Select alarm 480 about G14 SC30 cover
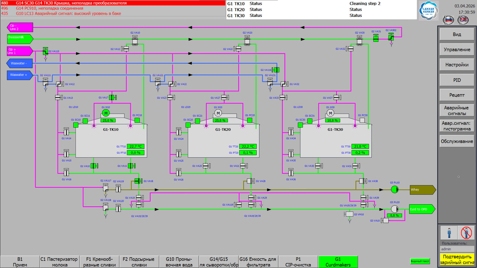This screenshot has height=268, width=477. 113,3
